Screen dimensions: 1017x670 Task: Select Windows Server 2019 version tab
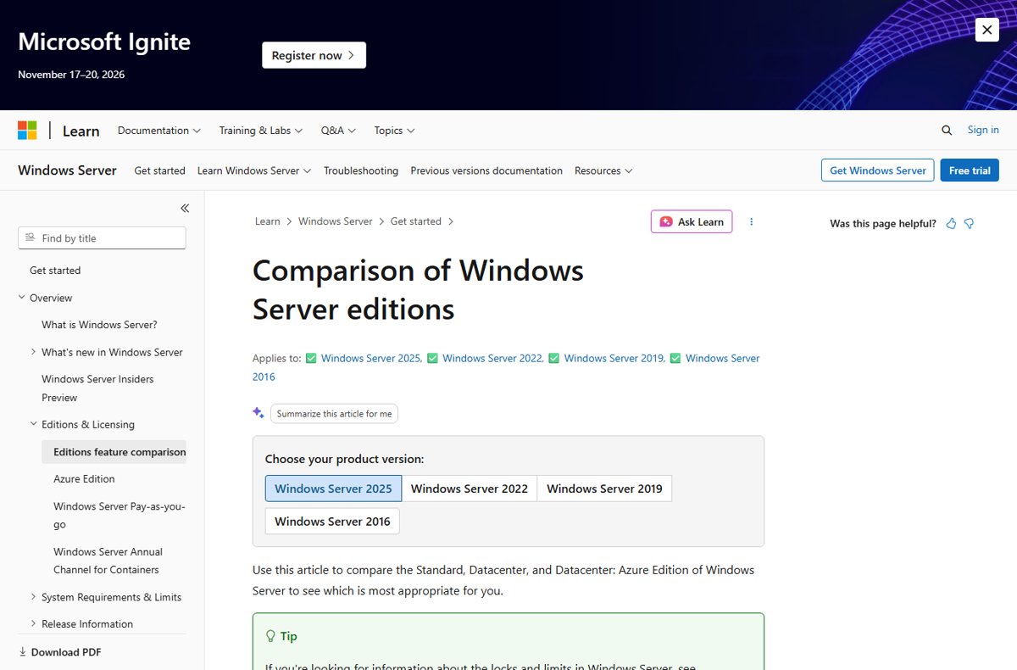[x=604, y=489]
